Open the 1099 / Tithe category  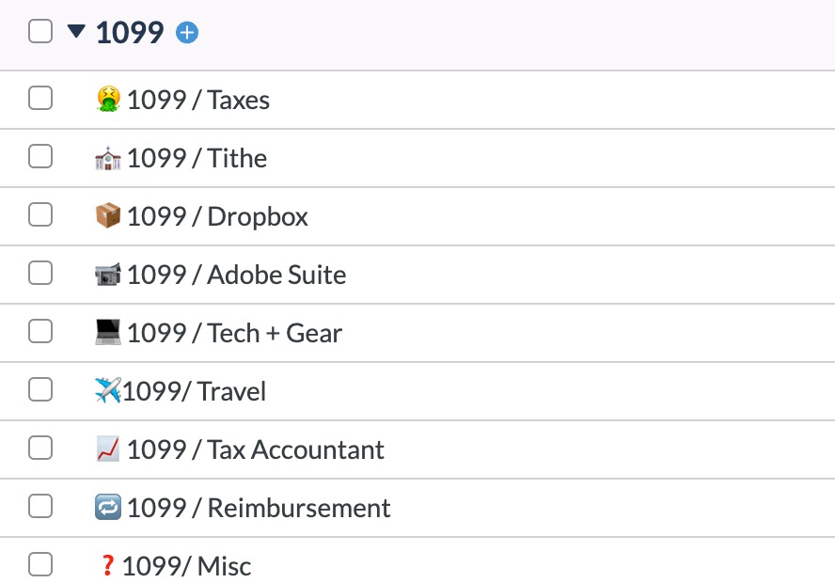click(x=197, y=158)
